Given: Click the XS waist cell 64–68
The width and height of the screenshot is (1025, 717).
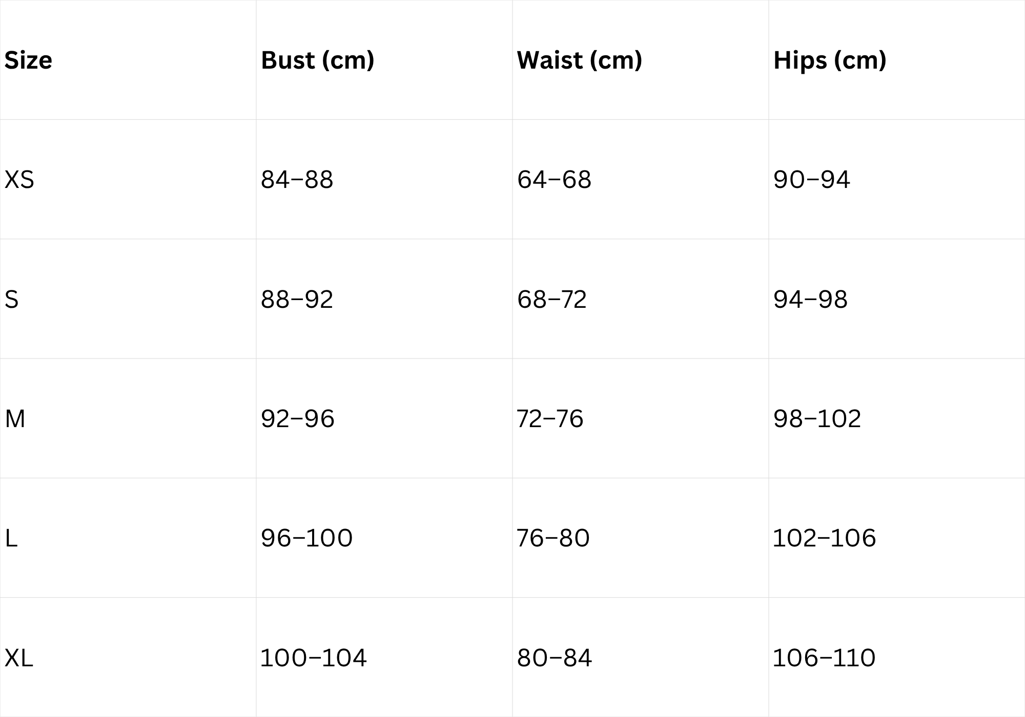Looking at the screenshot, I should coord(554,180).
